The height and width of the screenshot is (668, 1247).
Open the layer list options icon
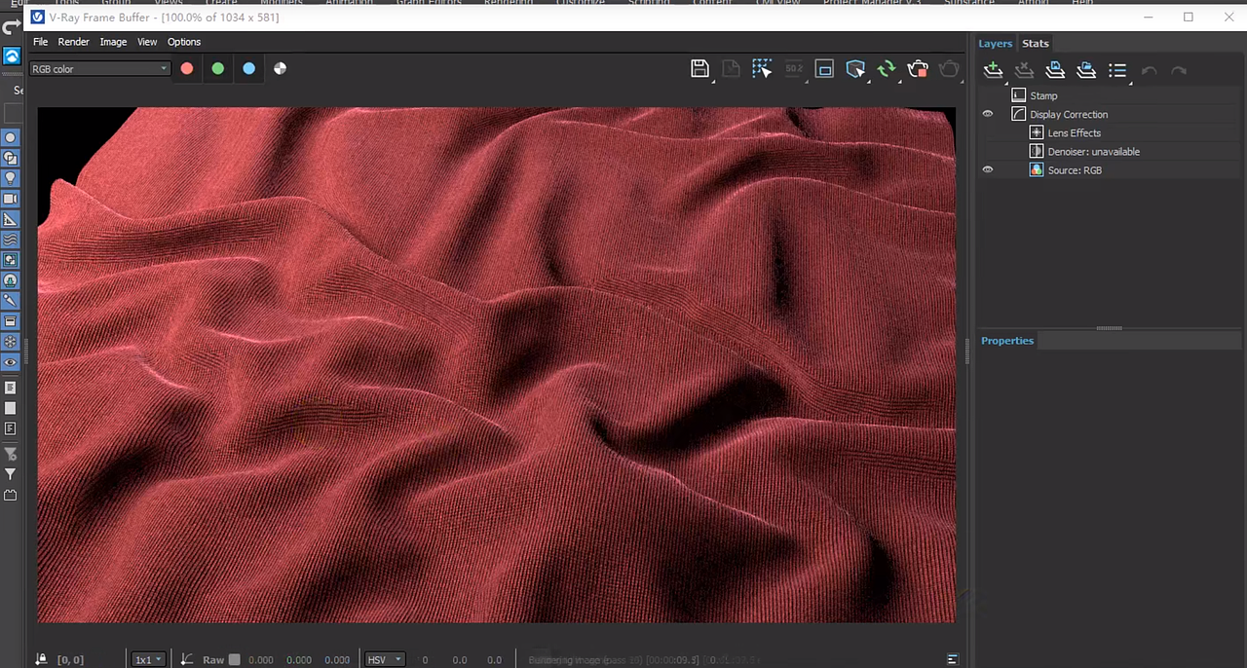[x=1117, y=69]
